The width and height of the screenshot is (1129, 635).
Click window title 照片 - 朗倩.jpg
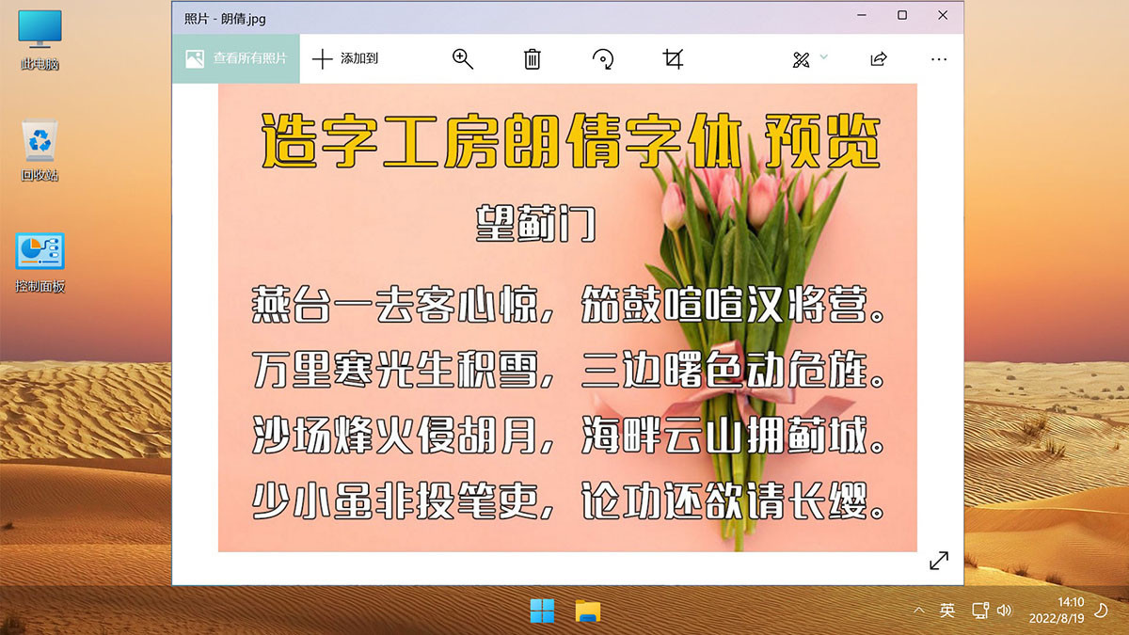224,17
